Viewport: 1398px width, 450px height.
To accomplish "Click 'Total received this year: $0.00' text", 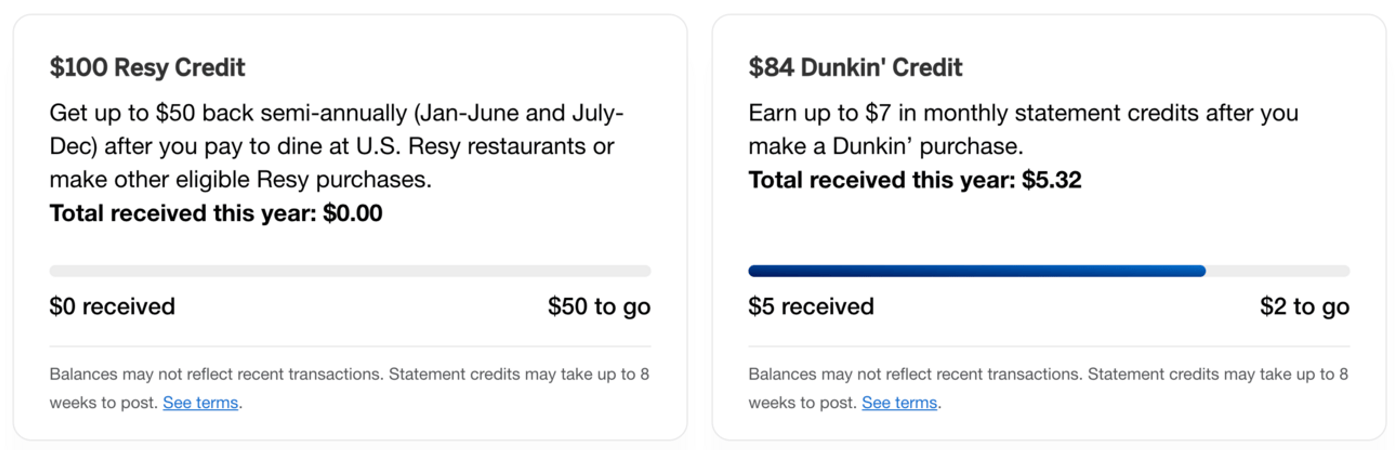I will tap(216, 213).
